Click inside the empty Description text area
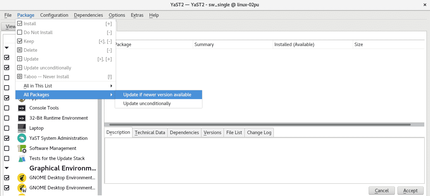 [264, 160]
